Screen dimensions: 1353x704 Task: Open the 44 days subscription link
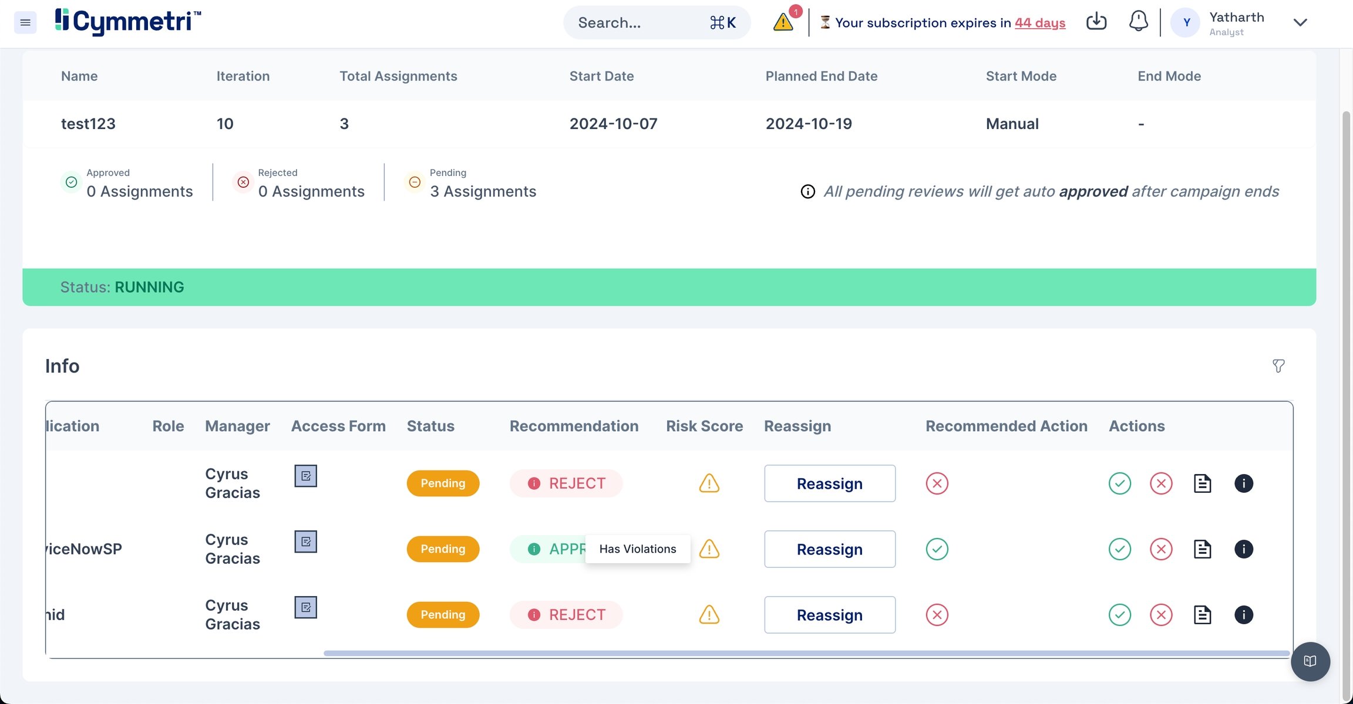(x=1039, y=23)
